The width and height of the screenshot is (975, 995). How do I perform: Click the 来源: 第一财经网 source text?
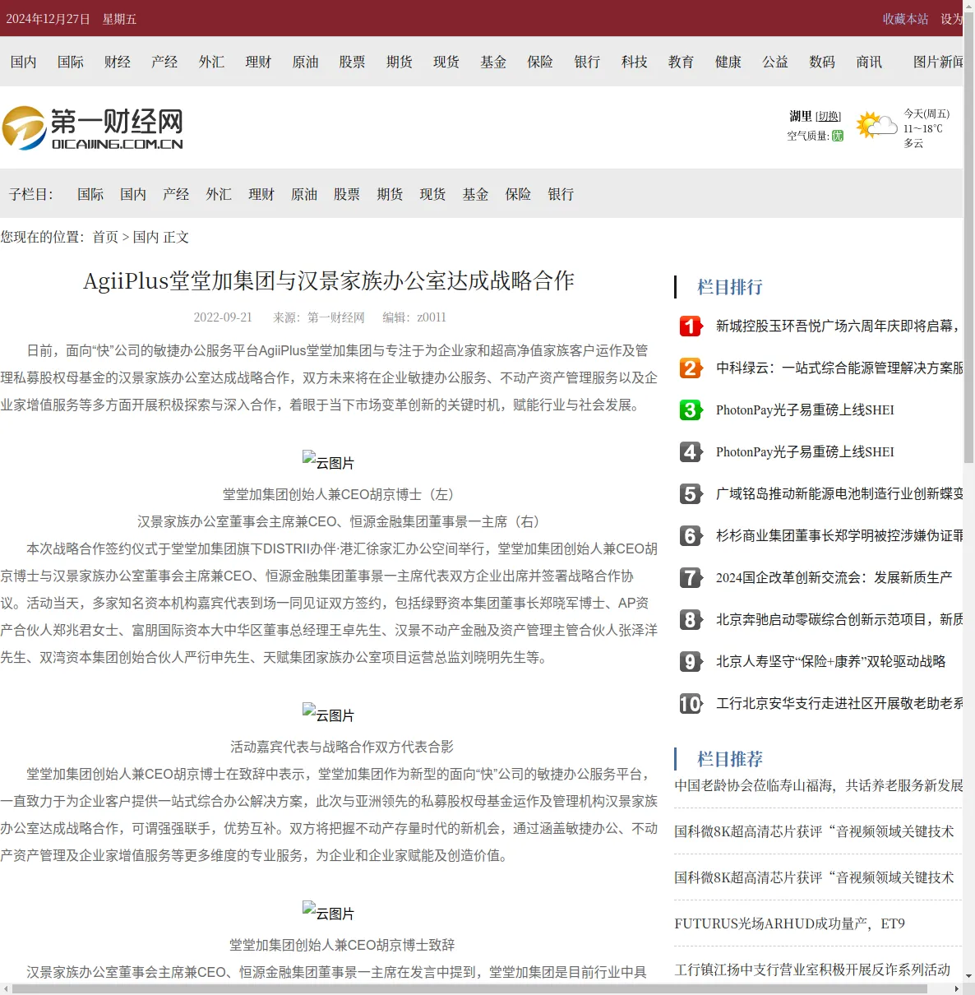coord(319,317)
